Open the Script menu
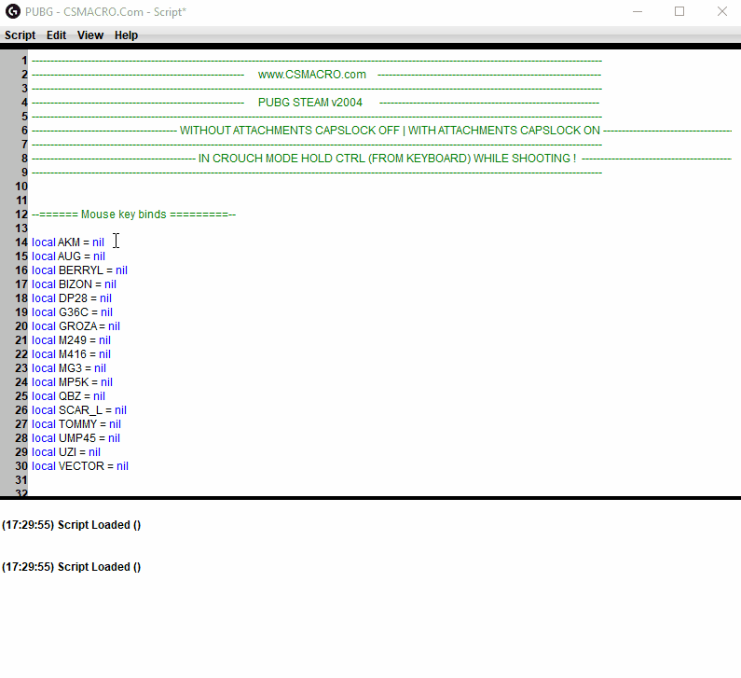Viewport: 741px width, 678px height. tap(20, 35)
